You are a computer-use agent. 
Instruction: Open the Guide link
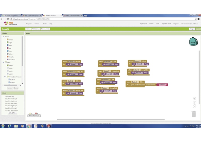point(158,24)
